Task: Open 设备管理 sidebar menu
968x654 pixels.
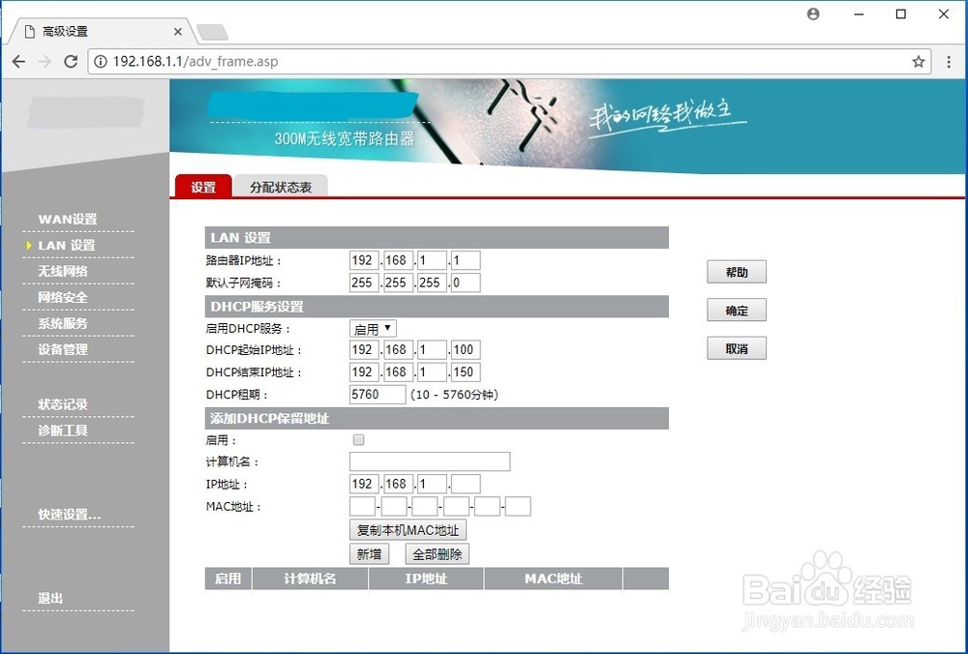Action: [x=63, y=348]
